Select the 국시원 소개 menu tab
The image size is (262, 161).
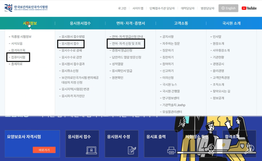point(231,23)
